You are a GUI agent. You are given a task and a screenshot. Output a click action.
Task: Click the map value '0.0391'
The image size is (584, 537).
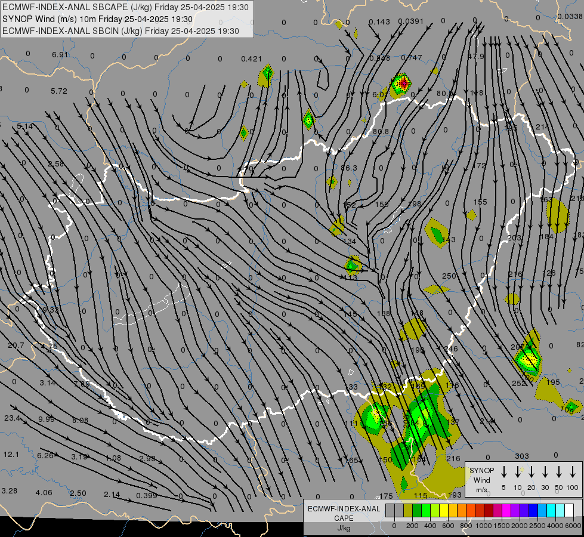point(410,21)
